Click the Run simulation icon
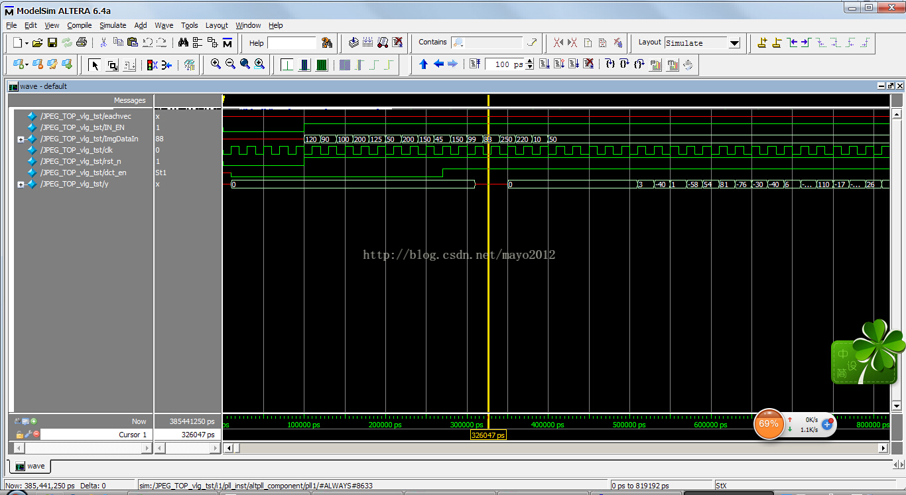Image resolution: width=906 pixels, height=495 pixels. [545, 64]
